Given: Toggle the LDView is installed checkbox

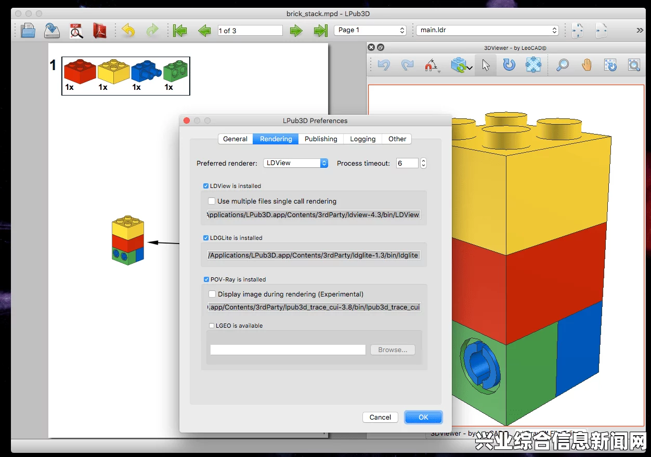Looking at the screenshot, I should 206,186.
